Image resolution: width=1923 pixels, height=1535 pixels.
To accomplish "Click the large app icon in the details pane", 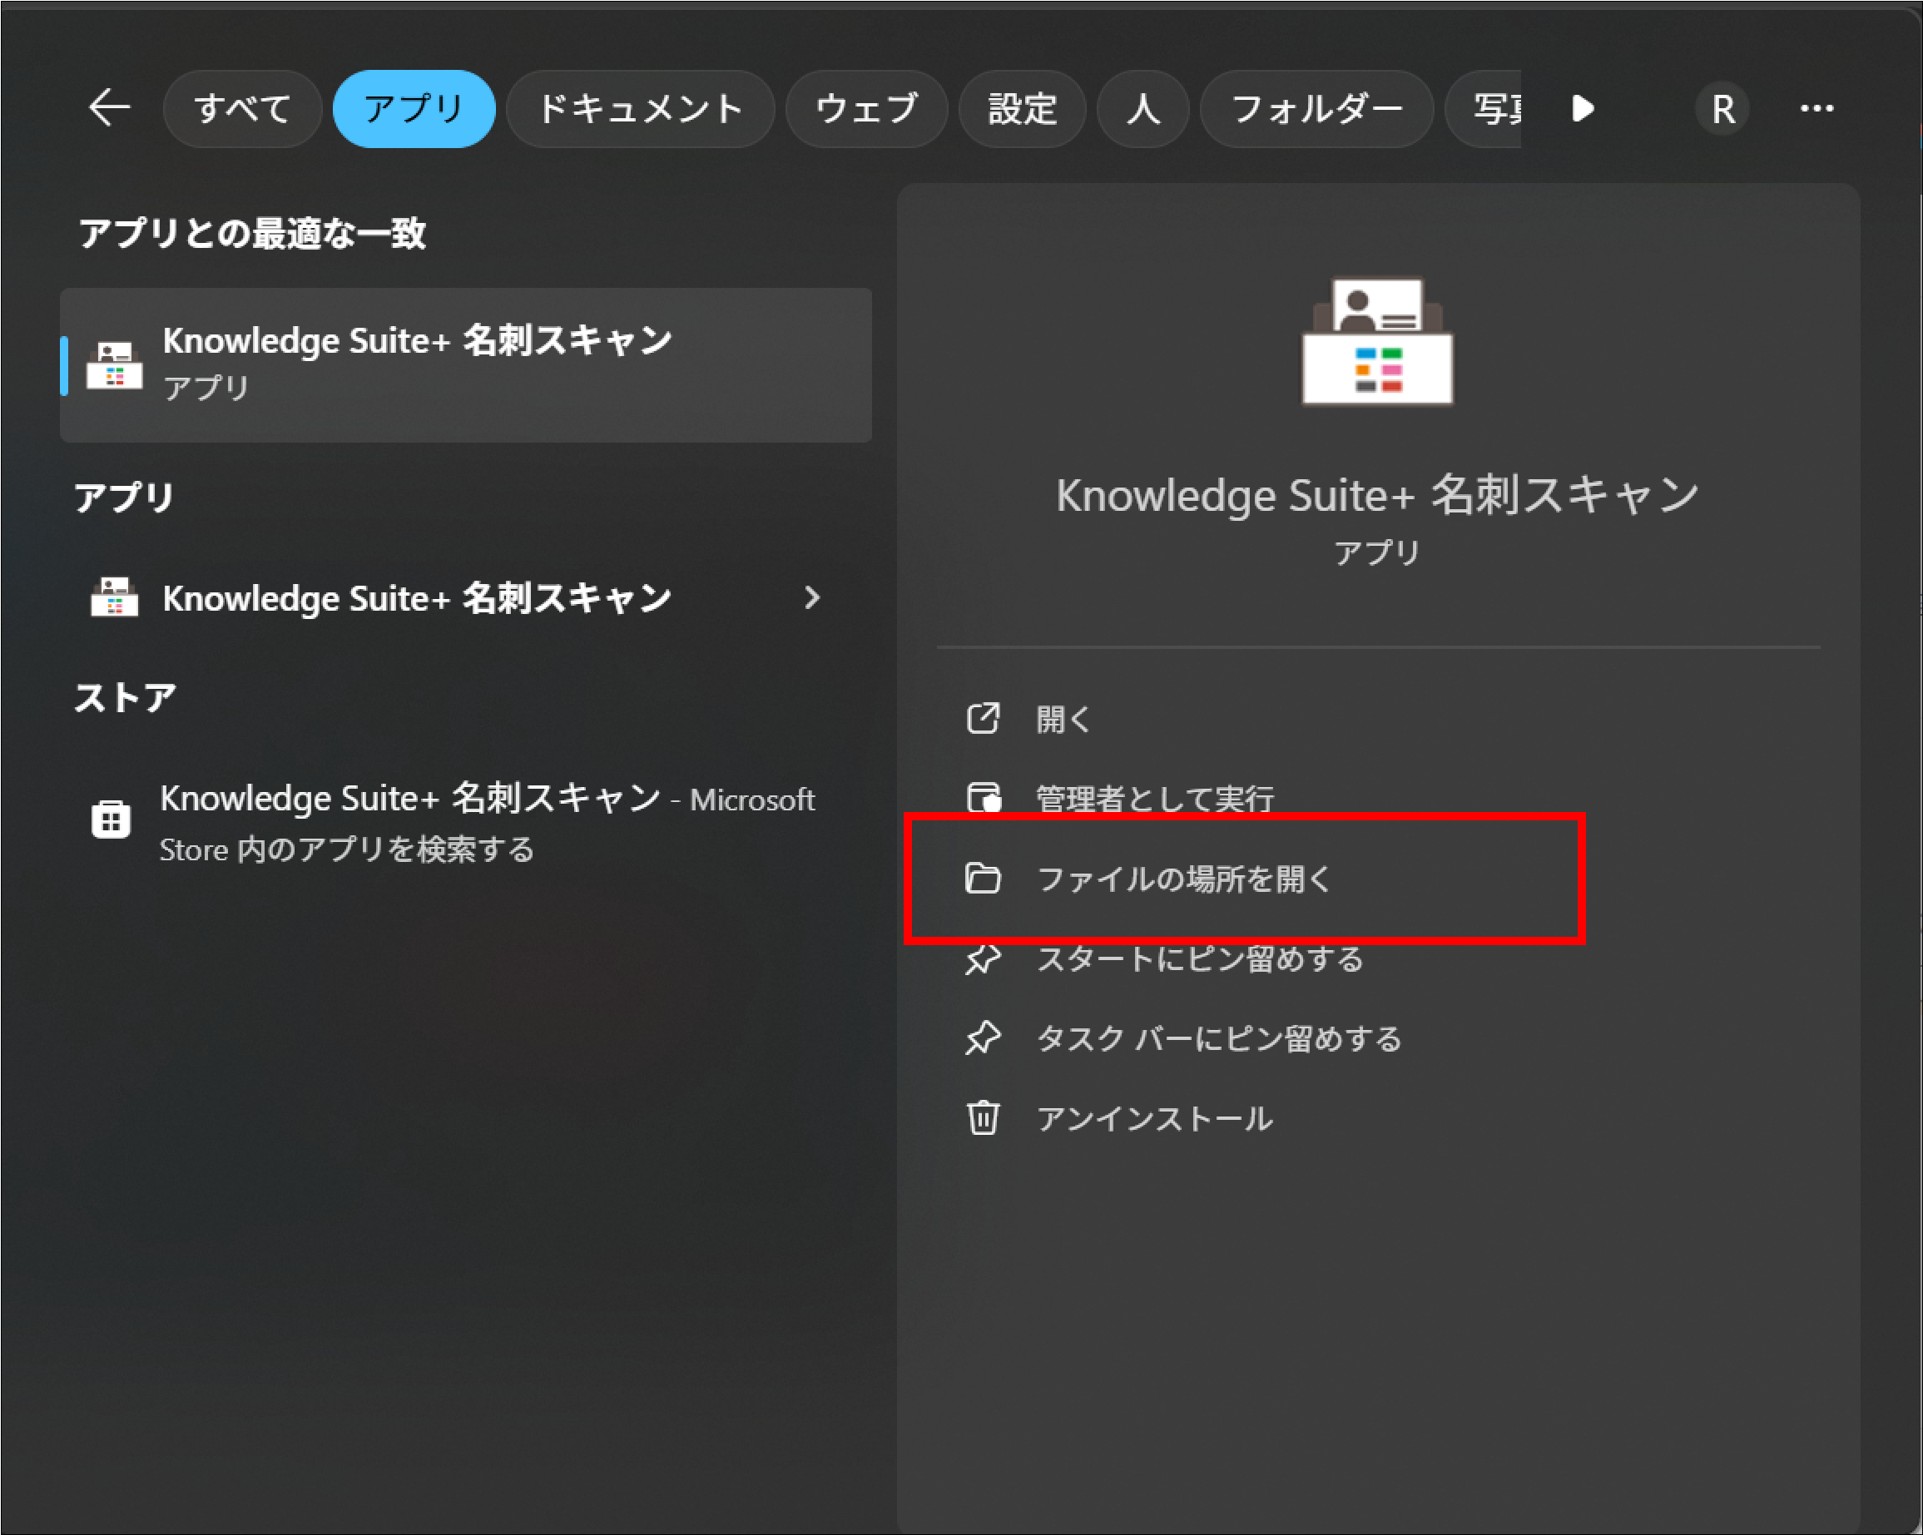I will tap(1378, 342).
